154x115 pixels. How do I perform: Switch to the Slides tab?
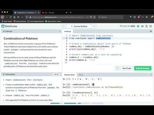click(81, 75)
